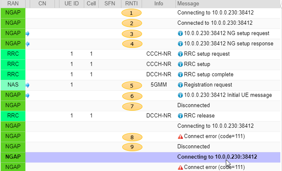Select the highlighted Connecting to 10.0.0.230:38412 row

141,157
